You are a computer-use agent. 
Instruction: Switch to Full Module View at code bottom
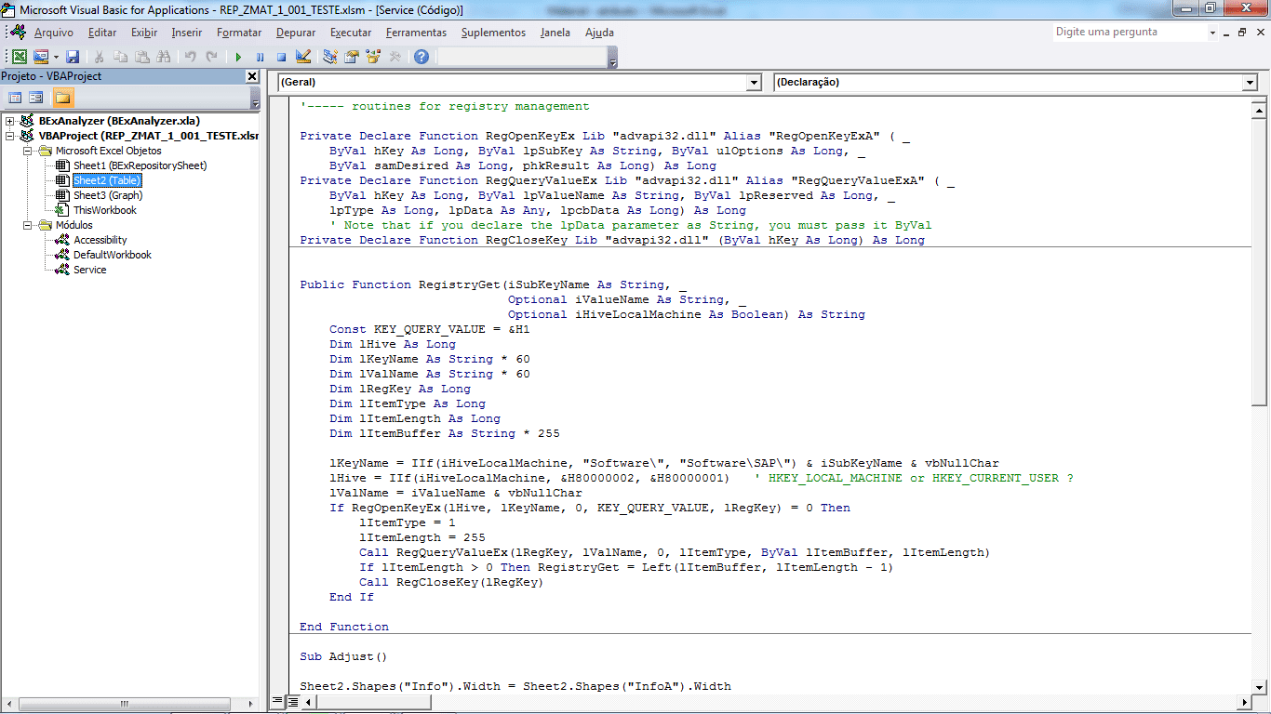pyautogui.click(x=291, y=702)
